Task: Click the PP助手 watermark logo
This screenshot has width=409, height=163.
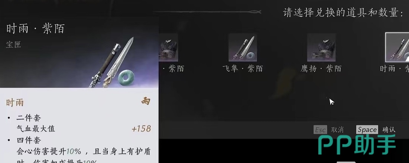Action: coord(356,144)
